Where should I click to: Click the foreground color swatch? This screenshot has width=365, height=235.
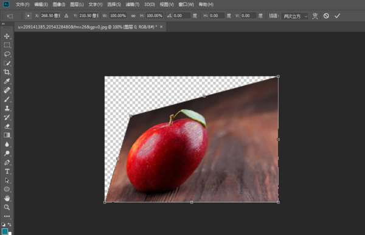tap(5, 231)
